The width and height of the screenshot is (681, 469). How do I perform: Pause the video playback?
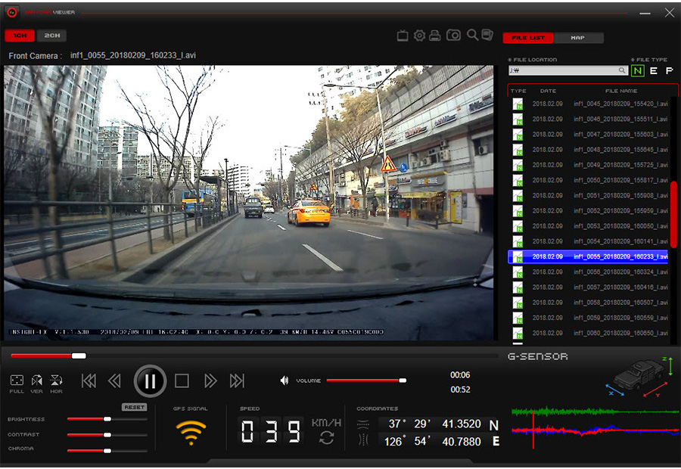coord(150,381)
